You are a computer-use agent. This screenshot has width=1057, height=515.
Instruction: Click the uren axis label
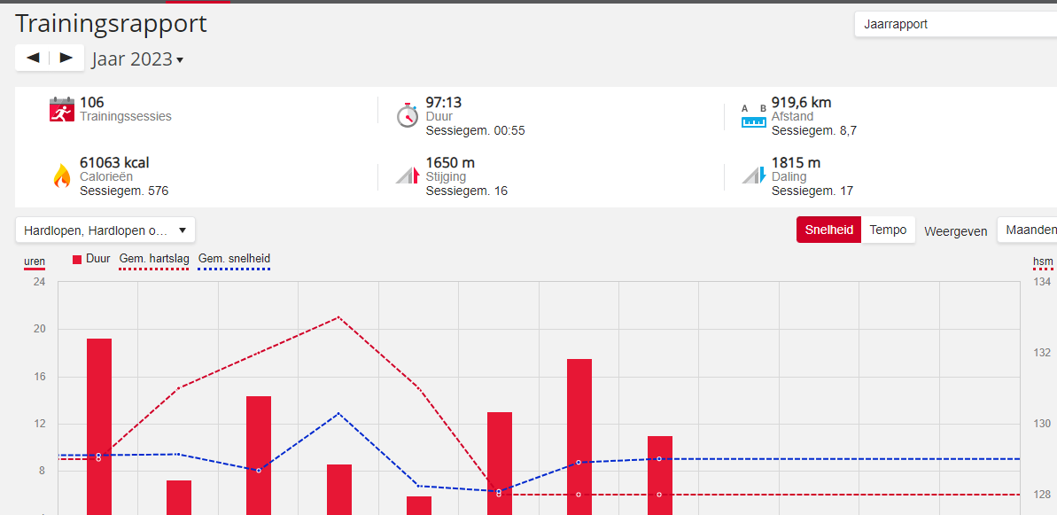point(35,261)
